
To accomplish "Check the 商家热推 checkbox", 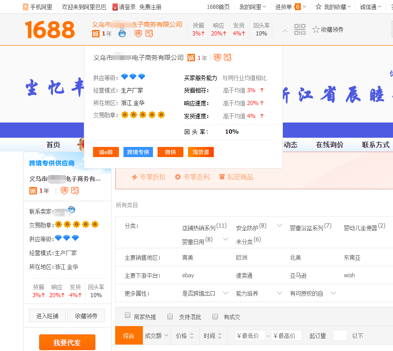I will (x=128, y=315).
